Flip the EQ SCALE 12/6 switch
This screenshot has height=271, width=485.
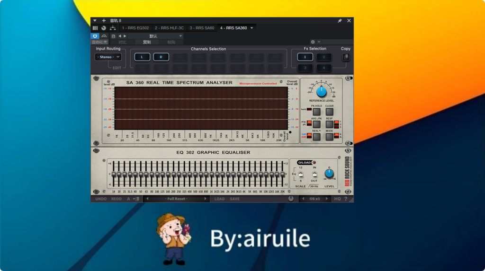301,174
